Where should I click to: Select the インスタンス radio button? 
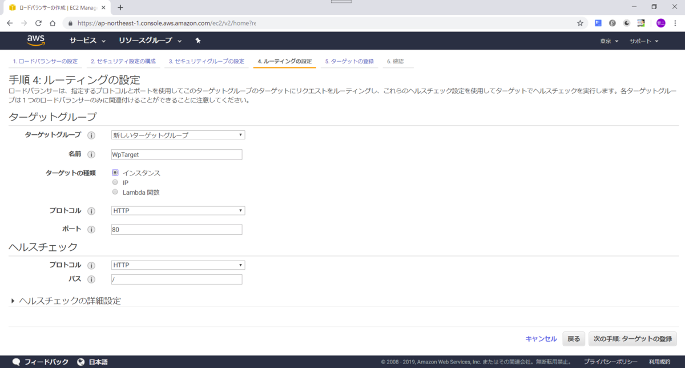(x=115, y=172)
